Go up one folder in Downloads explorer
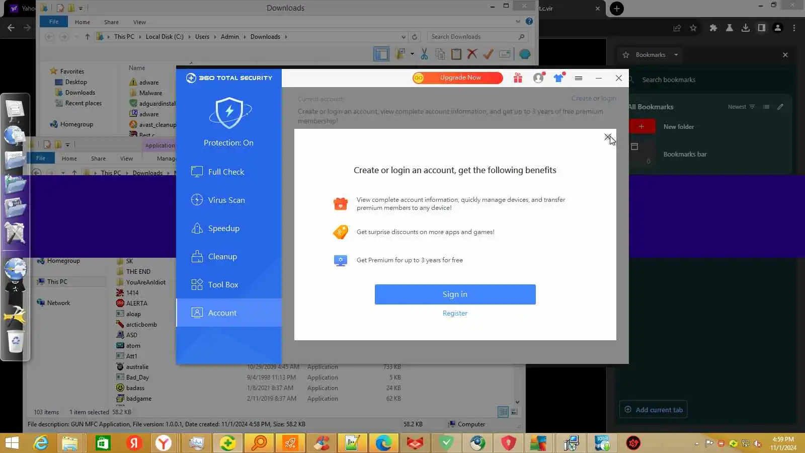This screenshot has width=805, height=453. (x=88, y=37)
